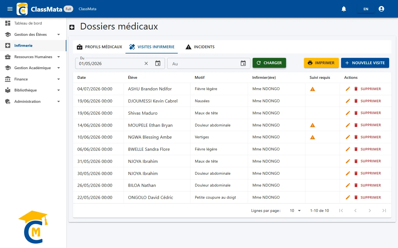Switch to the Incidents tab
Image resolution: width=398 pixels, height=248 pixels.
tap(200, 47)
